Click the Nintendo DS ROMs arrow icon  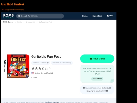click(48, 63)
